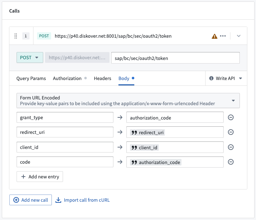The image size is (256, 220).
Task: Click the redirect_uri parameter chip value
Action: (147, 132)
